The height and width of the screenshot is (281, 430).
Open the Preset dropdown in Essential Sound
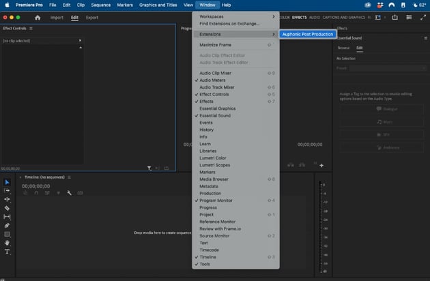click(x=388, y=68)
